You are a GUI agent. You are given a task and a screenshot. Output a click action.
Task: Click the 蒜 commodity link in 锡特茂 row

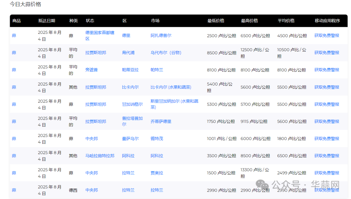(14, 139)
